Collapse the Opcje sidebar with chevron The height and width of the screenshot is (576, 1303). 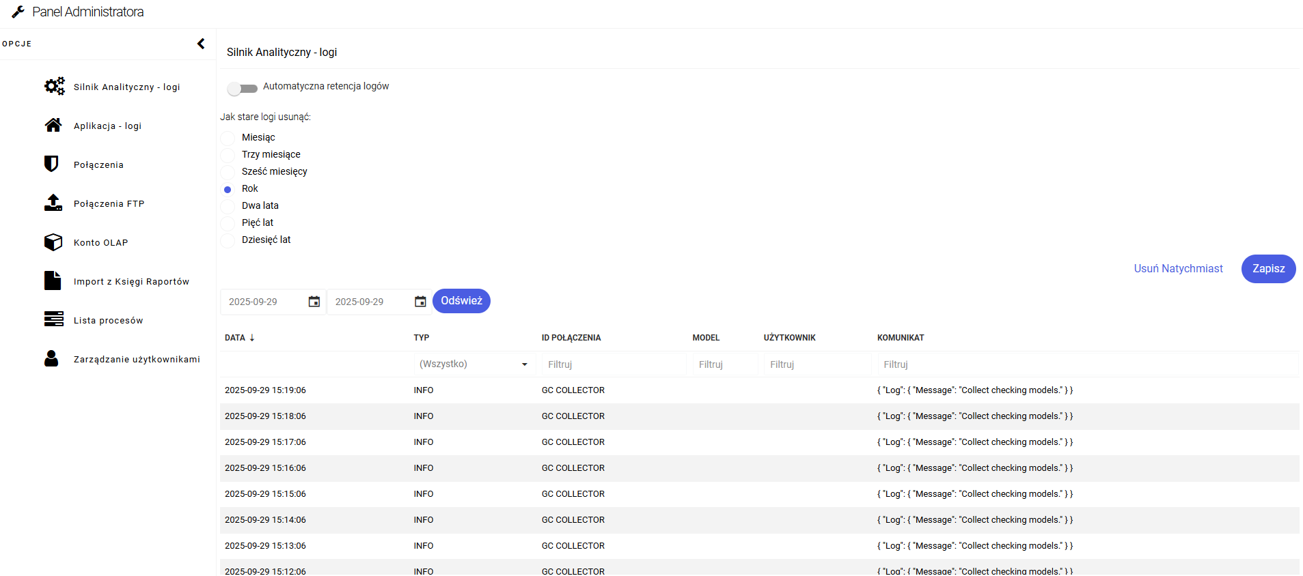click(x=201, y=44)
